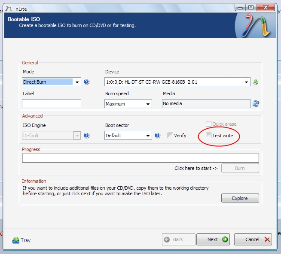
Task: Open the Mode dropdown showing Direct Burn
Action: (x=52, y=82)
